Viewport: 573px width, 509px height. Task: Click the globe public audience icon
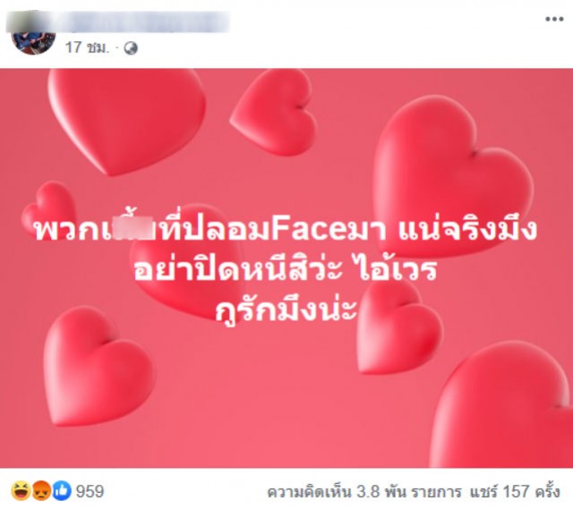click(131, 48)
